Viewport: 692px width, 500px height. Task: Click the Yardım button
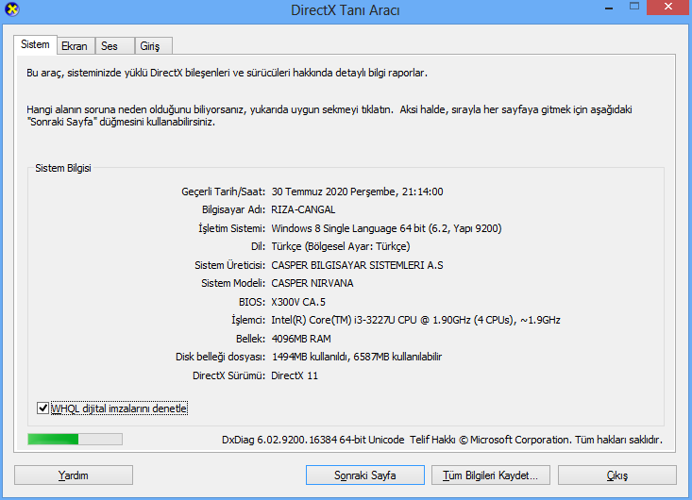(x=74, y=475)
